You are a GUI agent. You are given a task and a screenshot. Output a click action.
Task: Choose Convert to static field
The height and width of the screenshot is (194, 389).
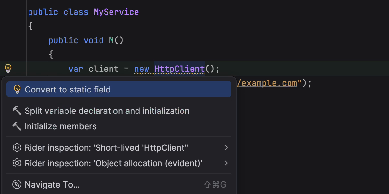pyautogui.click(x=68, y=90)
